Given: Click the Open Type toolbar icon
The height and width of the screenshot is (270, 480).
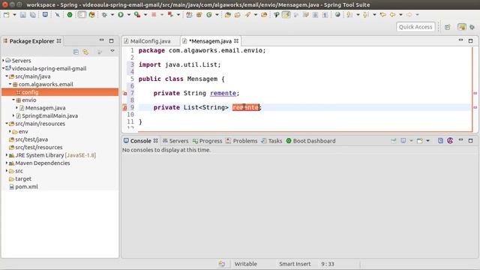Looking at the screenshot, I should 227,15.
